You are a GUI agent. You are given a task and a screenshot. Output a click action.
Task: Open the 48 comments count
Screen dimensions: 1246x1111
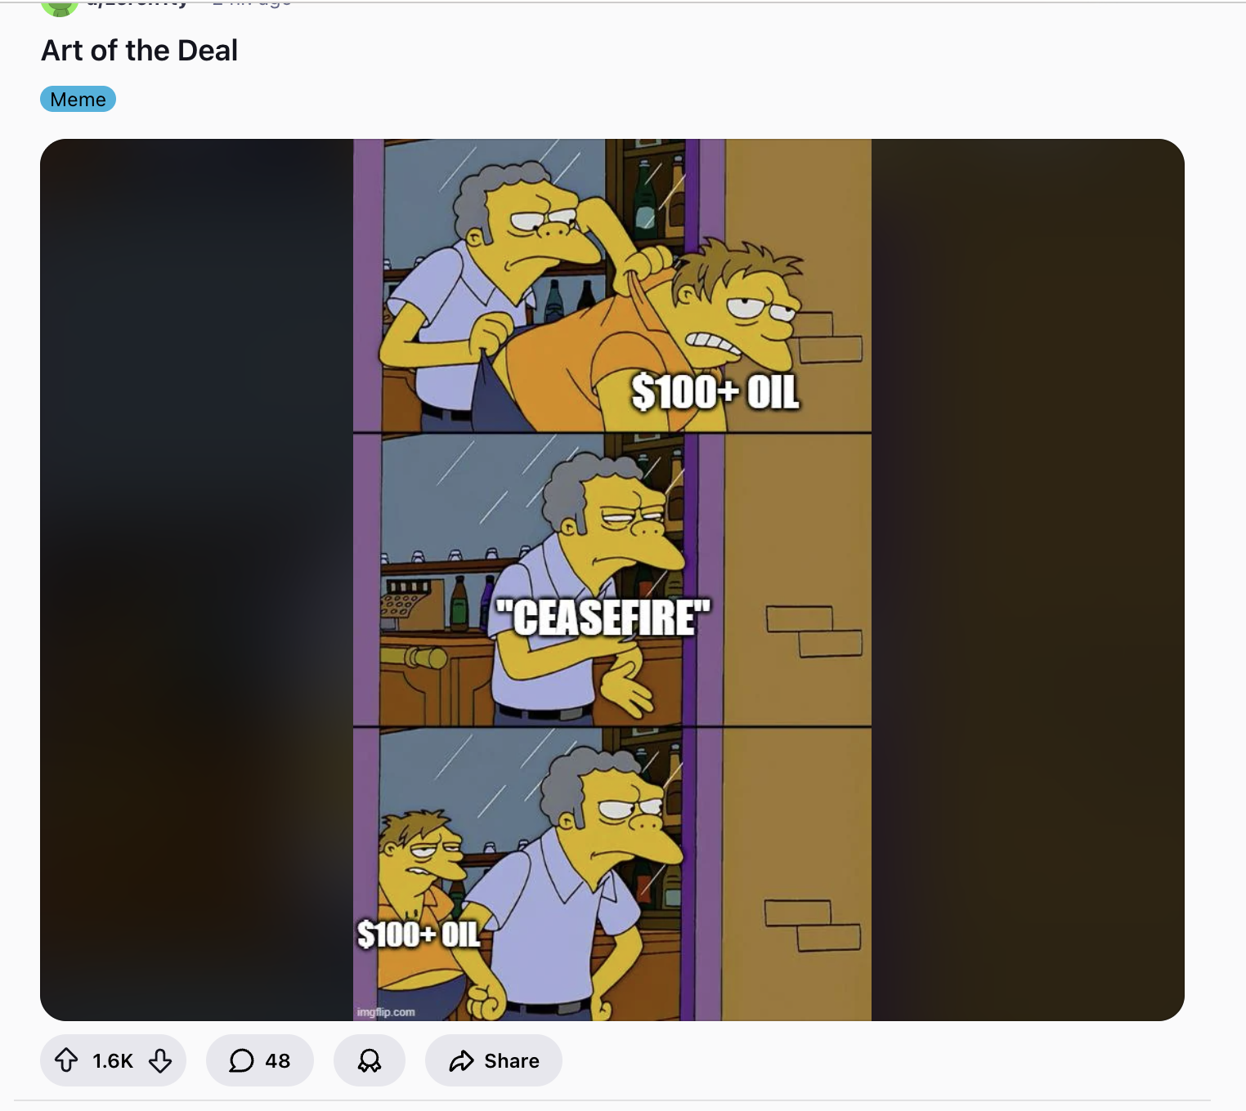click(x=278, y=1060)
